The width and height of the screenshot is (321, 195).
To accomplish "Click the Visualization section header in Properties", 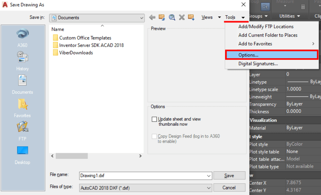I will tap(263, 120).
